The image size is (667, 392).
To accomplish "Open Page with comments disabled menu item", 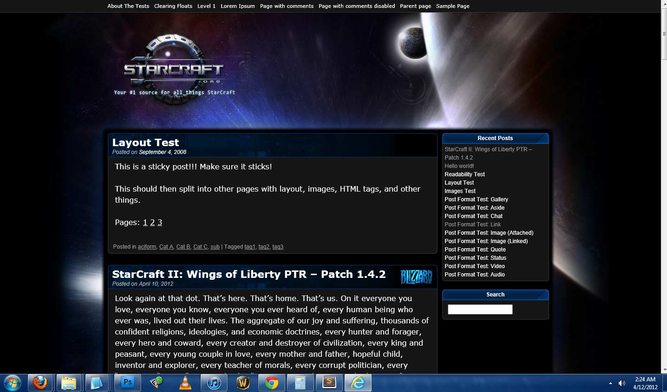I will coord(357,6).
